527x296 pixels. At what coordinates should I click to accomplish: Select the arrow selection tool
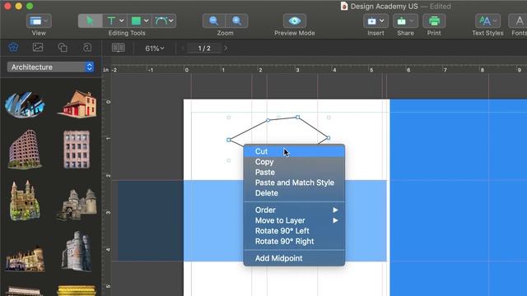(x=90, y=21)
